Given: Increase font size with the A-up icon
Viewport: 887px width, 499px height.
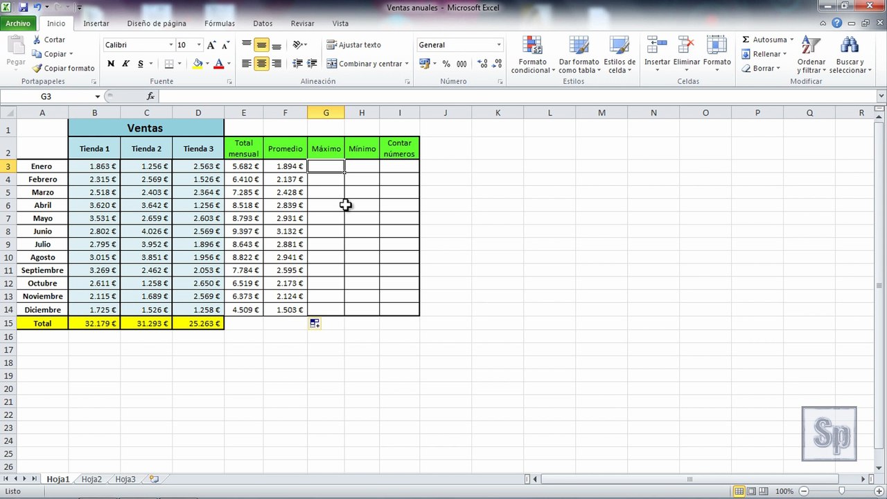Looking at the screenshot, I should point(211,45).
